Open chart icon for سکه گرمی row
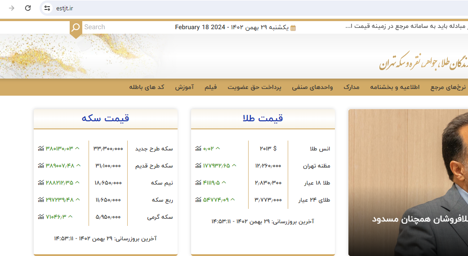Viewport: 468px width, 256px height. [x=41, y=217]
